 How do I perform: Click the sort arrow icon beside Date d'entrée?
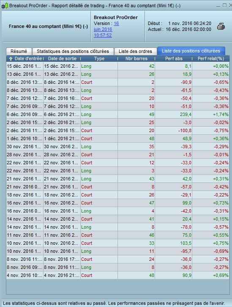pyautogui.click(x=11, y=58)
